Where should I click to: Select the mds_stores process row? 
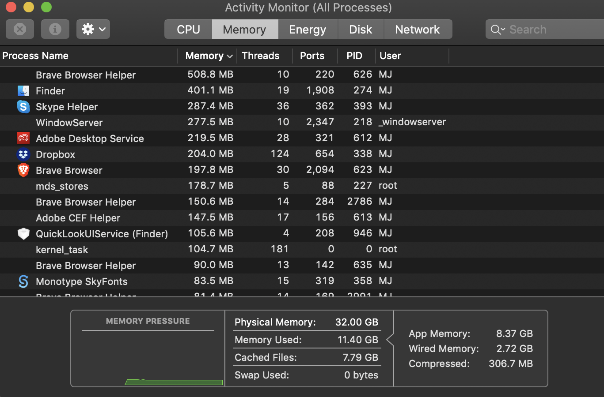302,186
